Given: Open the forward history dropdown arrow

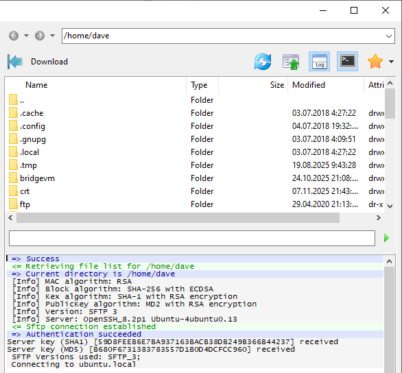Looking at the screenshot, I should pyautogui.click(x=52, y=36).
